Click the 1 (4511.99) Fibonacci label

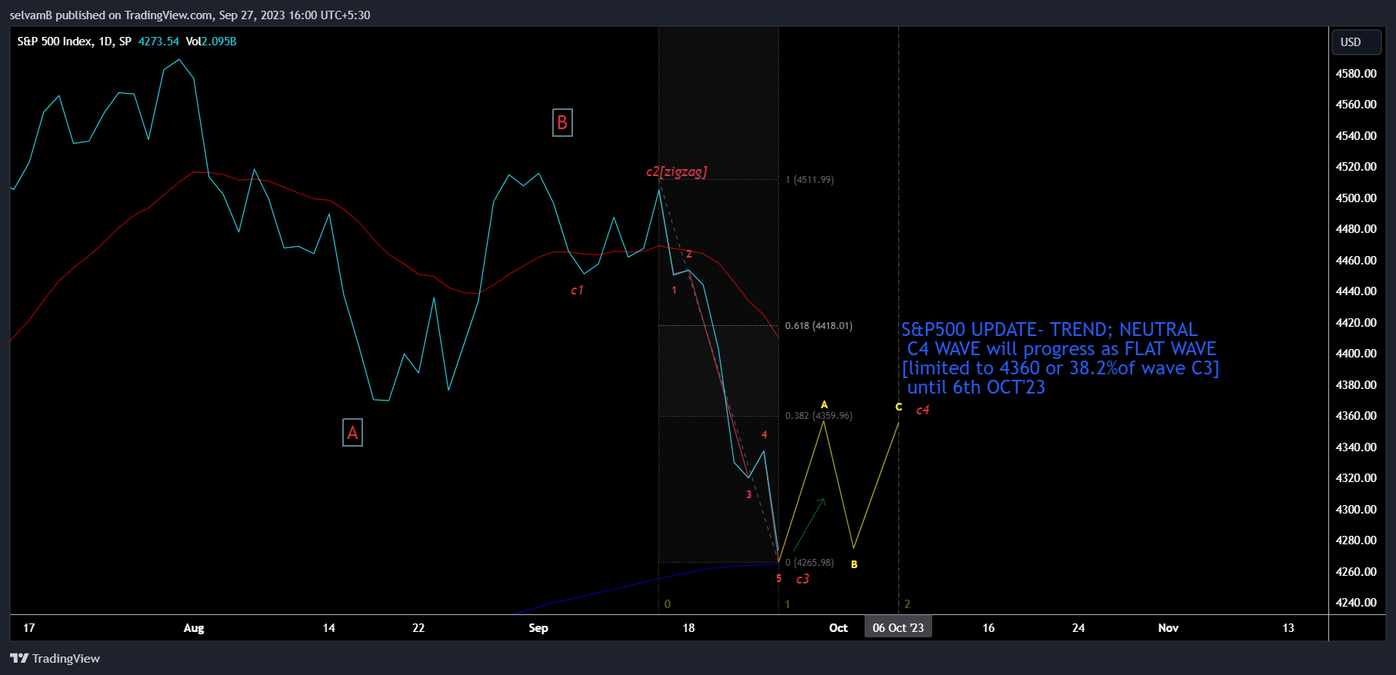click(x=809, y=180)
